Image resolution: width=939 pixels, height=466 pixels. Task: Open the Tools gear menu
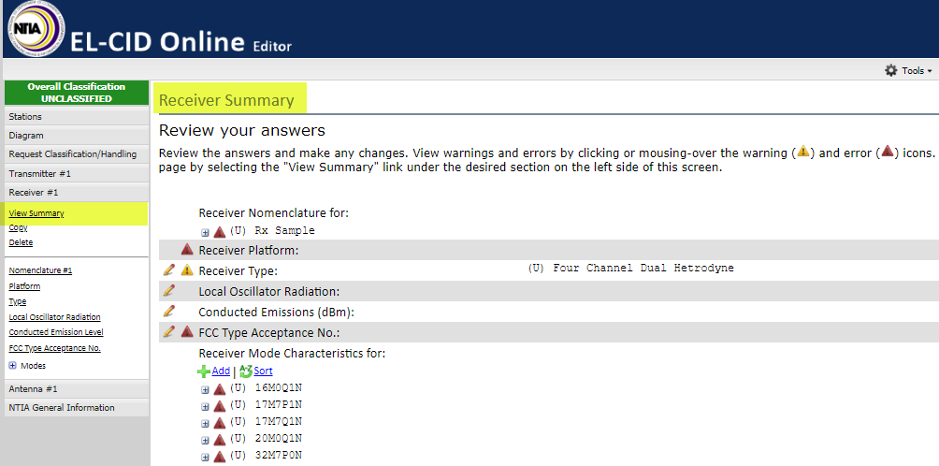pyautogui.click(x=908, y=71)
